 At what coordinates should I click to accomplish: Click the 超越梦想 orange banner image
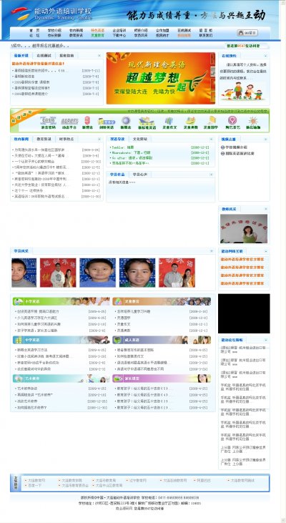pyautogui.click(x=161, y=79)
